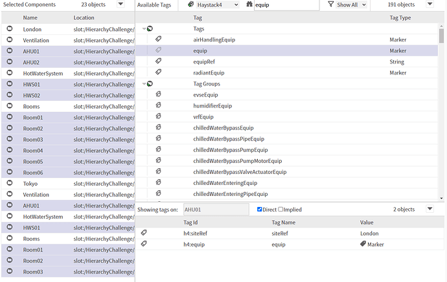The height and width of the screenshot is (282, 447).
Task: Click the equip search input field
Action: point(285,5)
